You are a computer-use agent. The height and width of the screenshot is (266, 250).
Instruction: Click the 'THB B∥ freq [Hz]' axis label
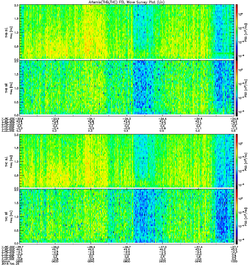tap(9, 88)
